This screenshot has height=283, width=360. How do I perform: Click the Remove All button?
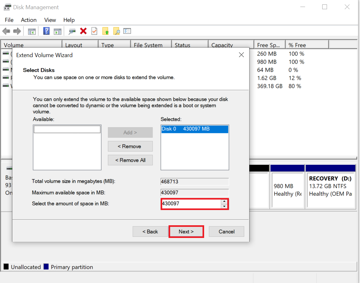click(130, 160)
